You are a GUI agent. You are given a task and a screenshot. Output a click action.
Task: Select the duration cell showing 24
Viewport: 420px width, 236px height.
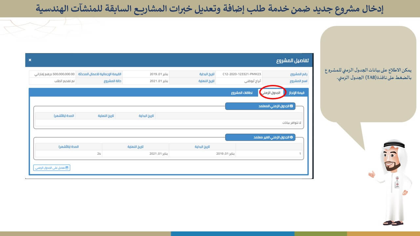point(99,153)
